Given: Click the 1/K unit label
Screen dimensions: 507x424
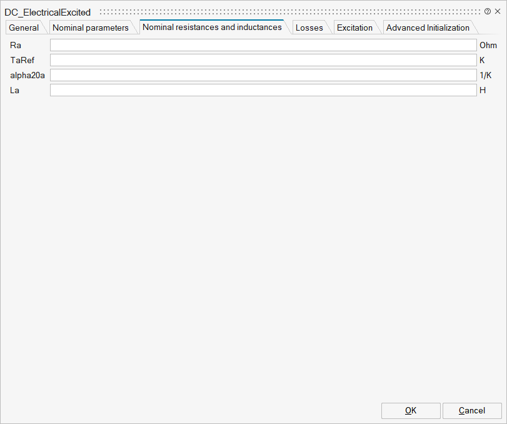Looking at the screenshot, I should 486,75.
